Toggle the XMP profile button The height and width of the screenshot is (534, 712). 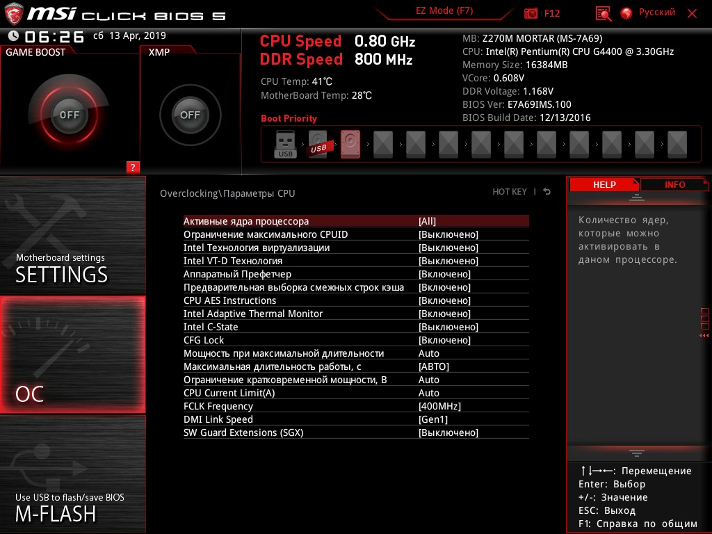pyautogui.click(x=190, y=115)
